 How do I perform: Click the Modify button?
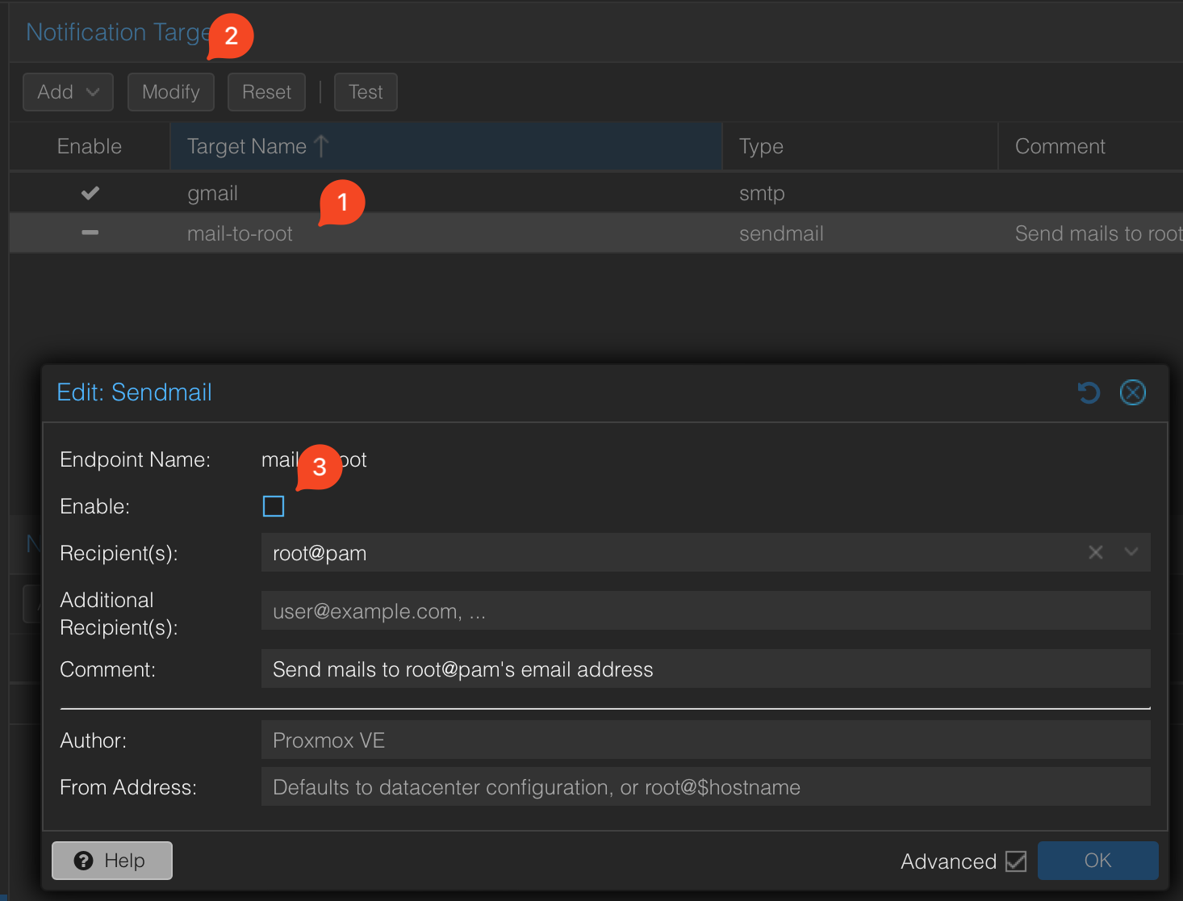(x=170, y=91)
